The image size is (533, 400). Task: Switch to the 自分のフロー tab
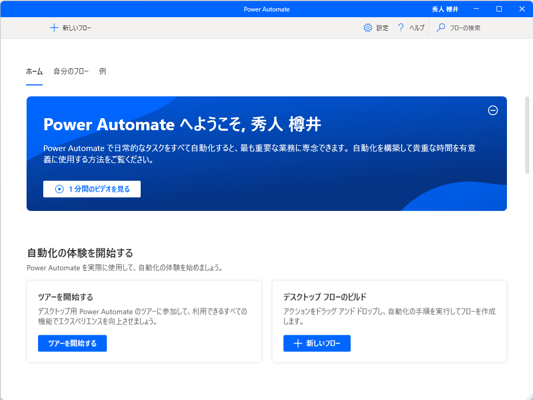[71, 71]
